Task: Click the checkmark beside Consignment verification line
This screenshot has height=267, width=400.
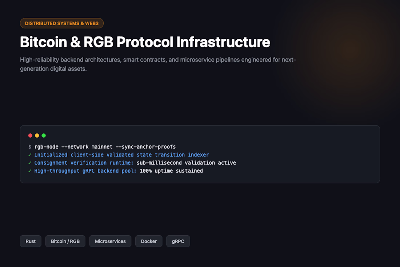Action: coord(30,163)
